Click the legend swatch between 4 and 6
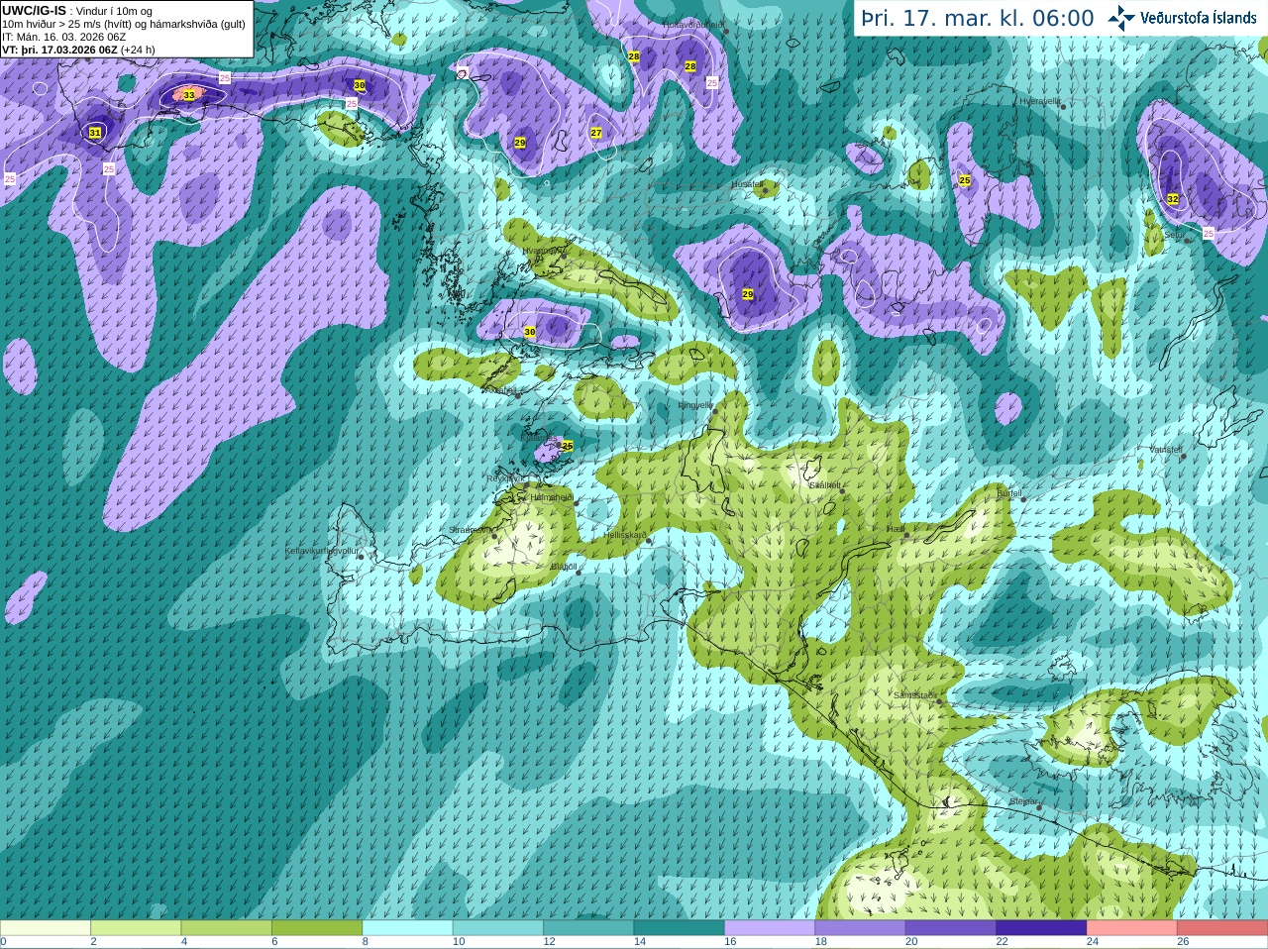This screenshot has height=949, width=1268. click(x=227, y=928)
